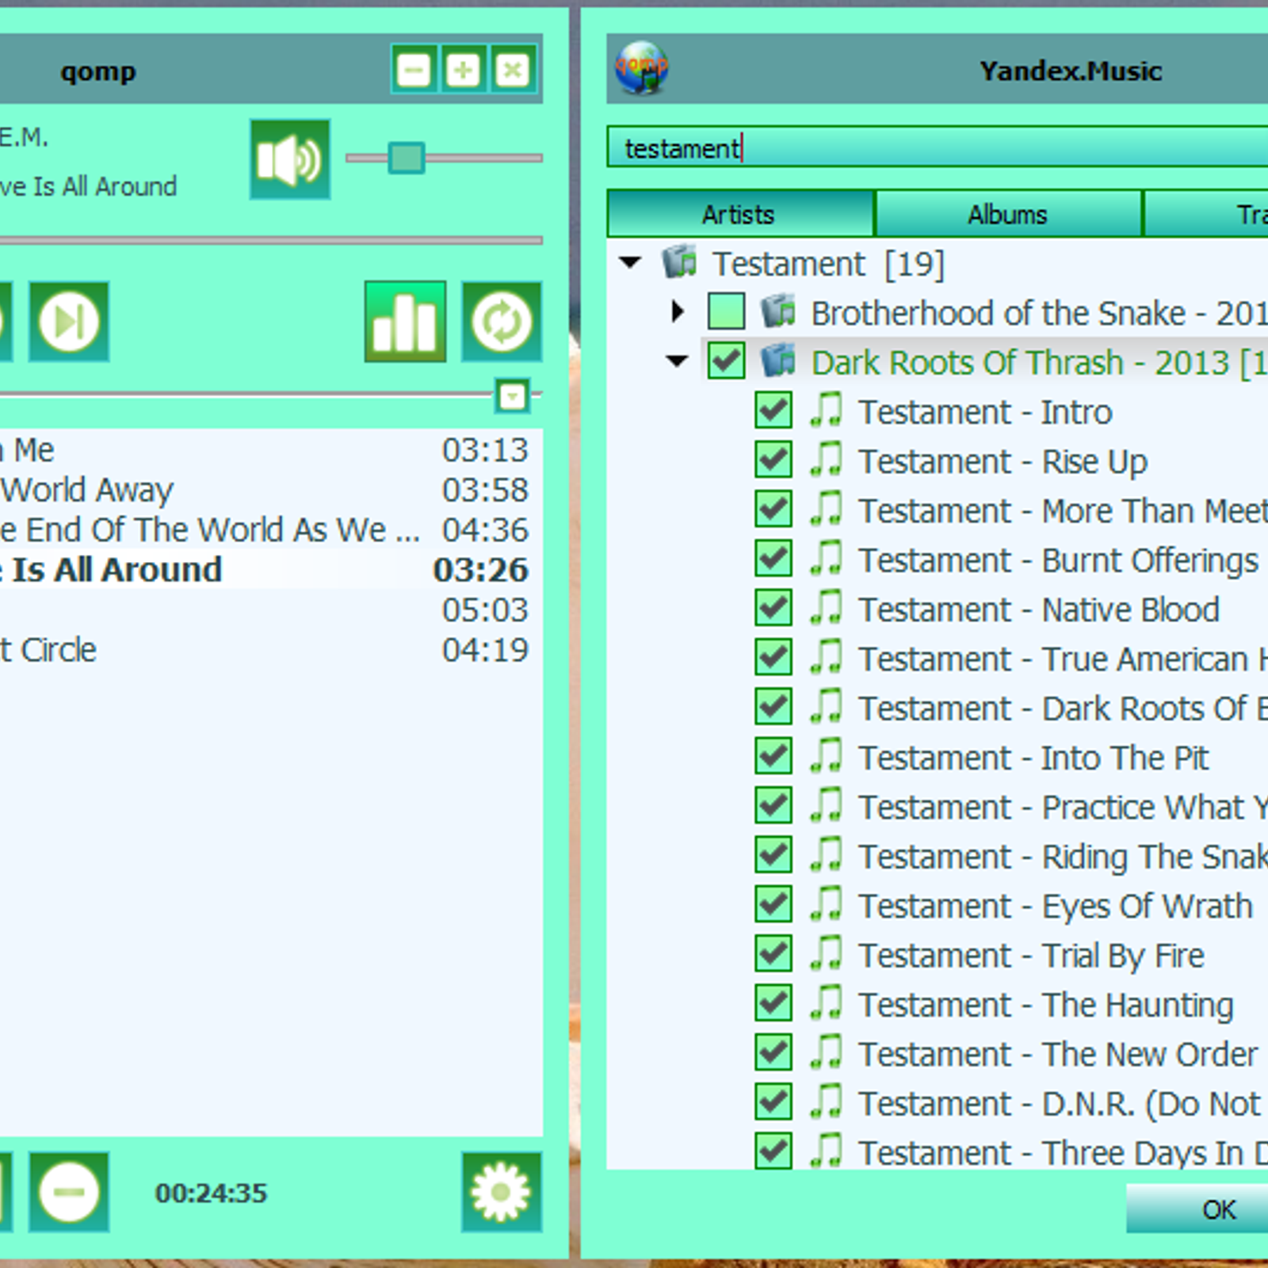The width and height of the screenshot is (1268, 1268).
Task: Click the qomp globe logo in Yandex.Music
Action: tap(641, 69)
